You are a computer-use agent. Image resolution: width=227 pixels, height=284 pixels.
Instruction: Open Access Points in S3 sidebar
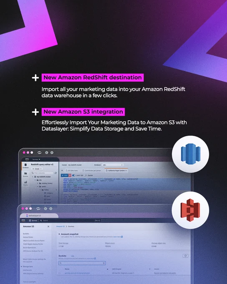click(x=28, y=237)
